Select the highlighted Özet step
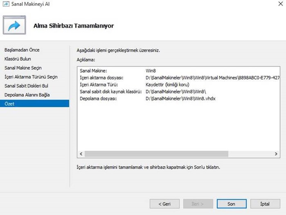 (x=34, y=103)
